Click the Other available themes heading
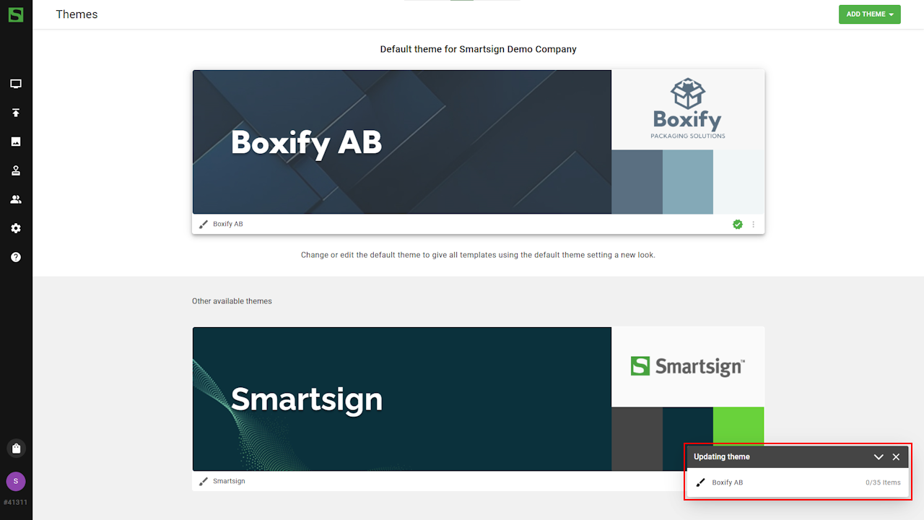This screenshot has height=520, width=924. 232,301
